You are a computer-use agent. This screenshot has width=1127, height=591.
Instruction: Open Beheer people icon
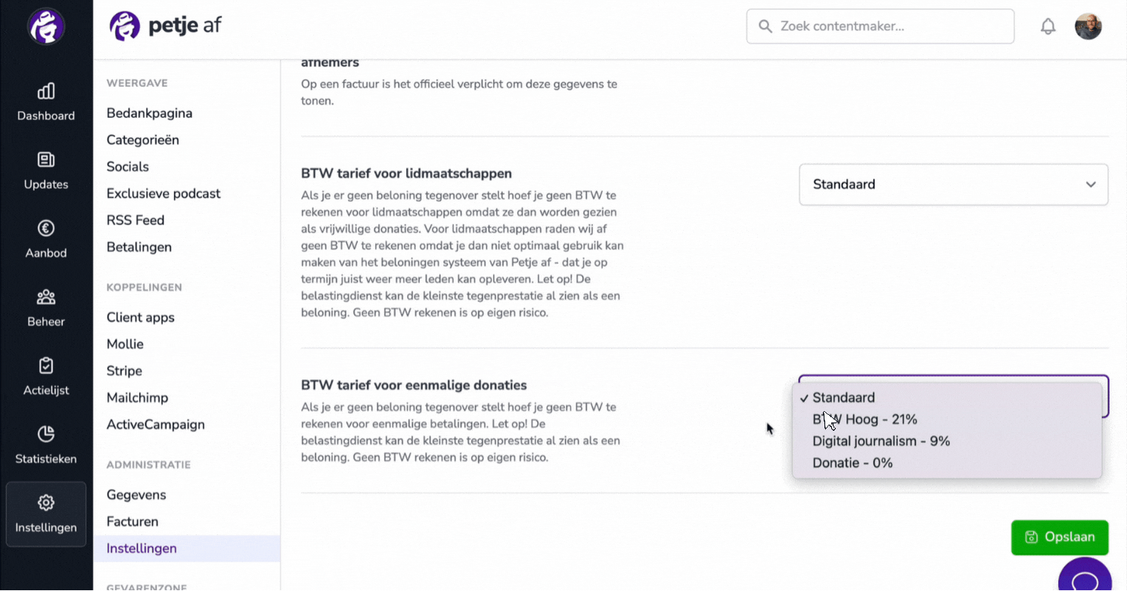pyautogui.click(x=46, y=297)
